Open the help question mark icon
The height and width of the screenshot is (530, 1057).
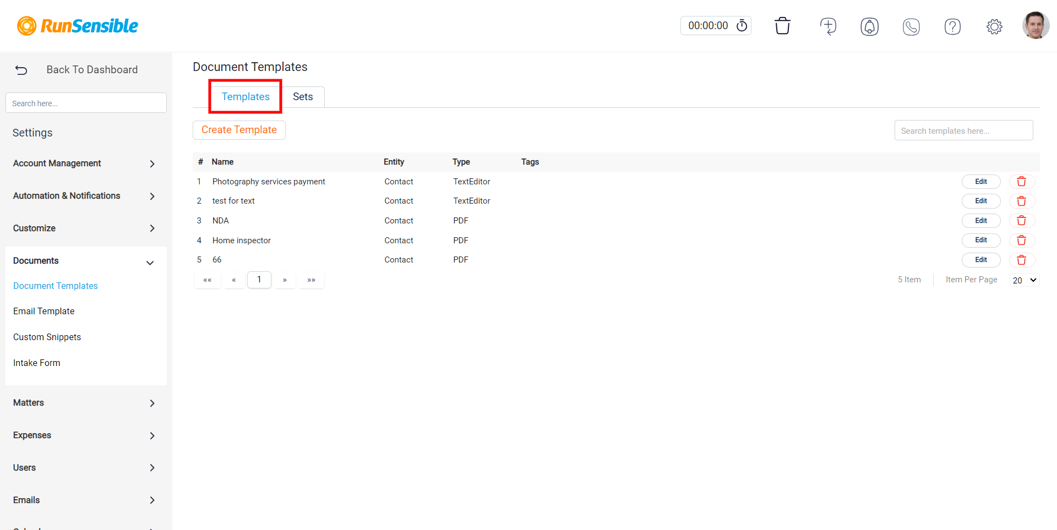tap(952, 26)
